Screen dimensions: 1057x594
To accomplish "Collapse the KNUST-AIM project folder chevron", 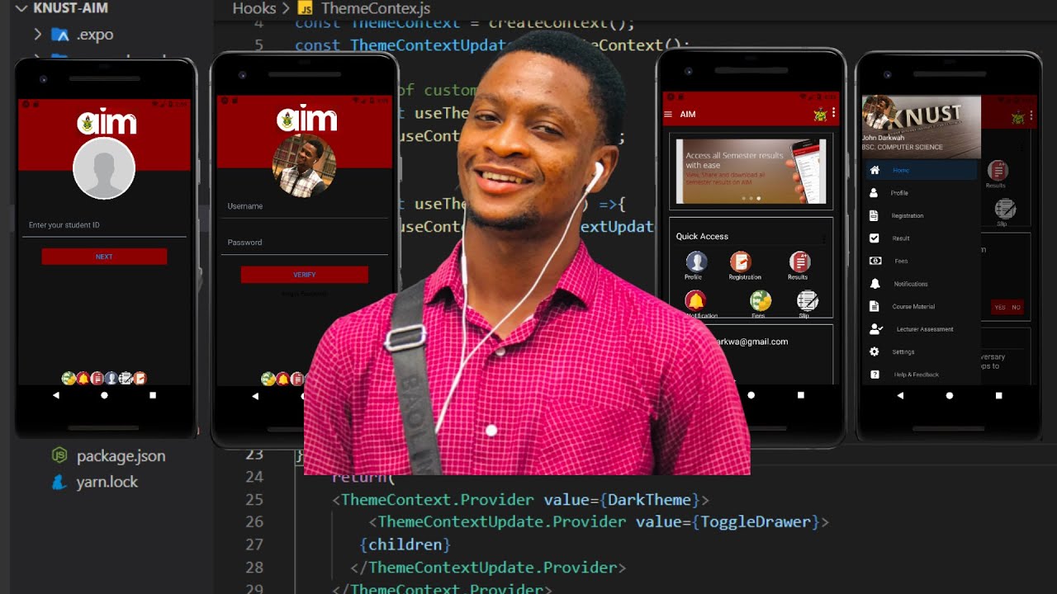I will coord(21,9).
